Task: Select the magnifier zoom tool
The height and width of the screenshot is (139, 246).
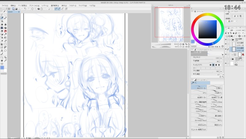Action: tap(2, 57)
